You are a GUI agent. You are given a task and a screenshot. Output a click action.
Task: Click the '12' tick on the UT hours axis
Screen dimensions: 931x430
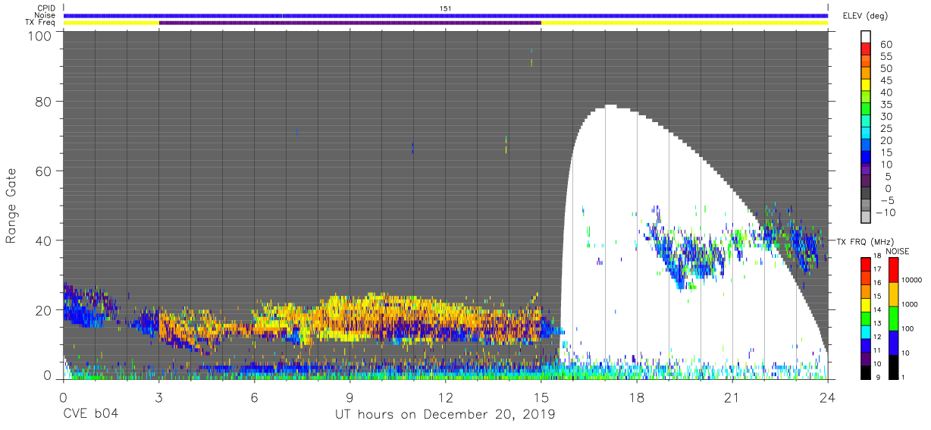click(445, 397)
